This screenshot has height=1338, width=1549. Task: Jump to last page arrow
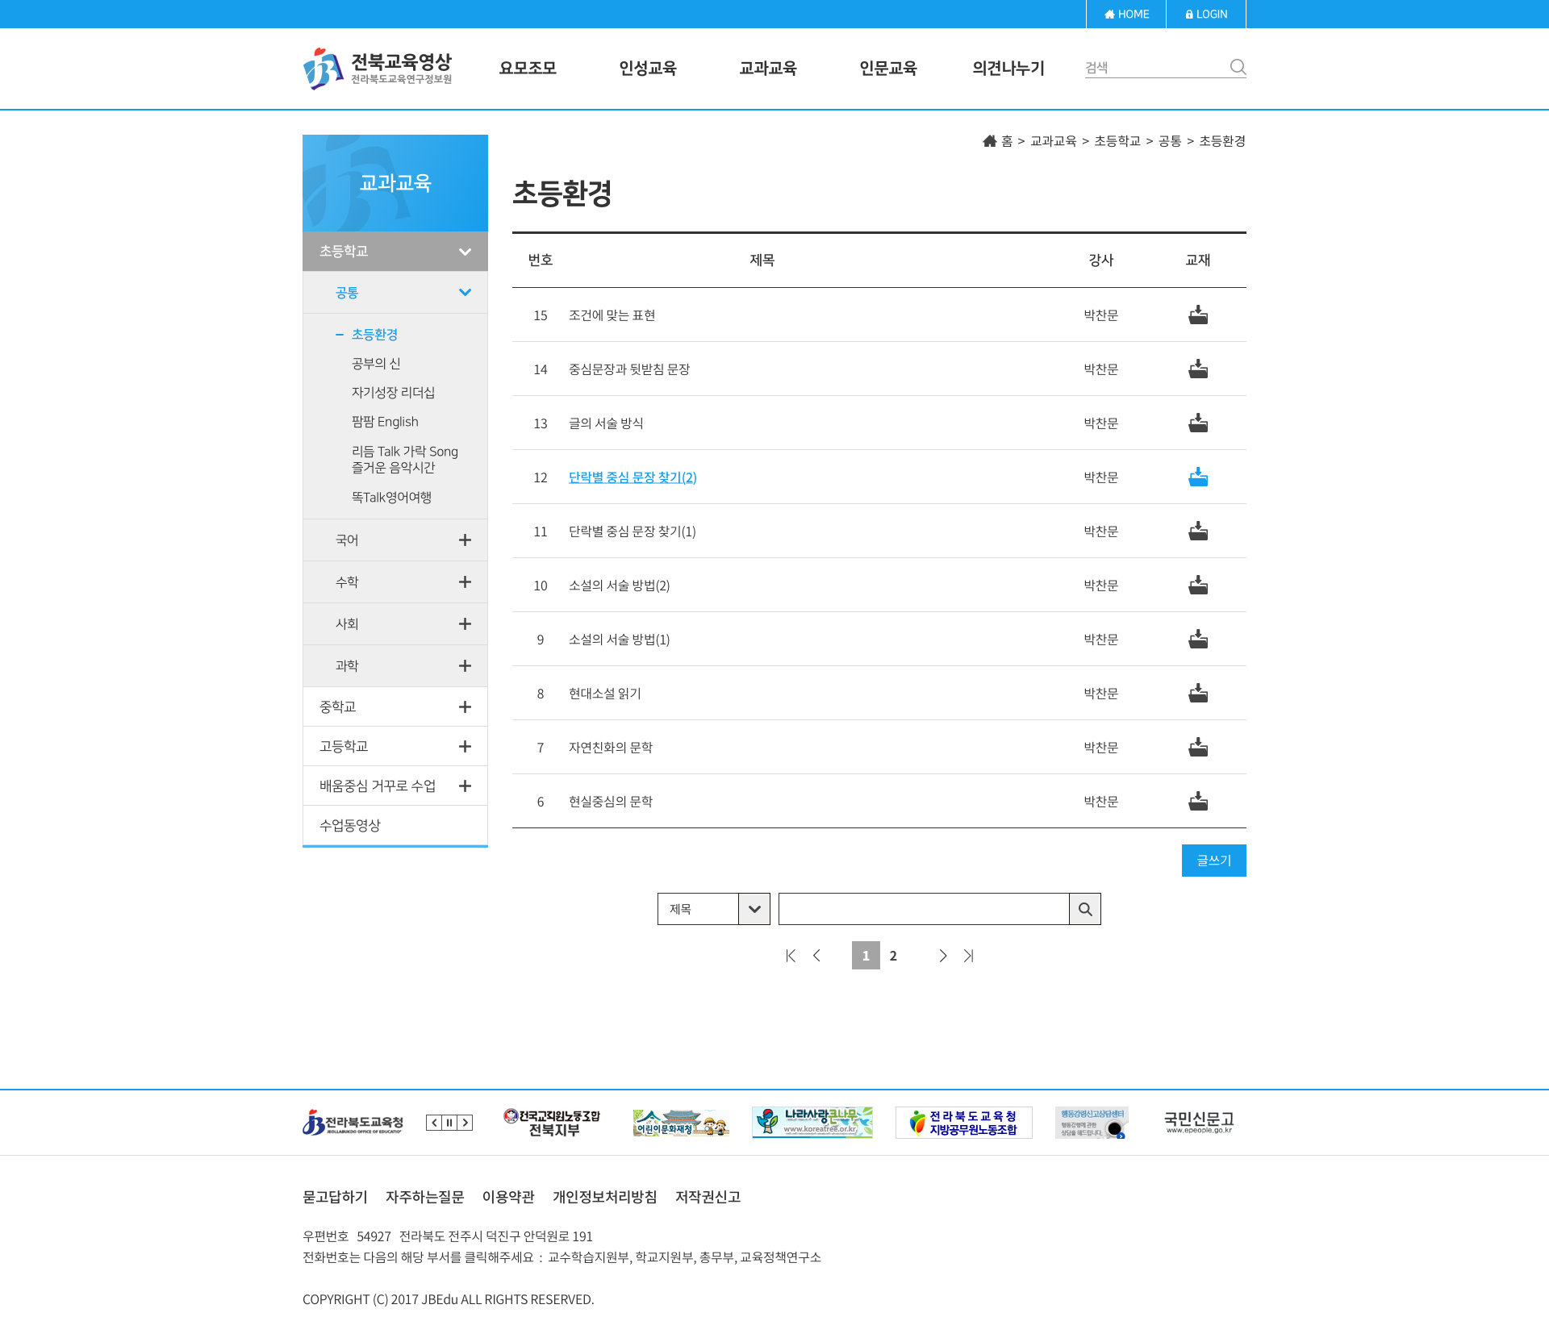pos(969,956)
